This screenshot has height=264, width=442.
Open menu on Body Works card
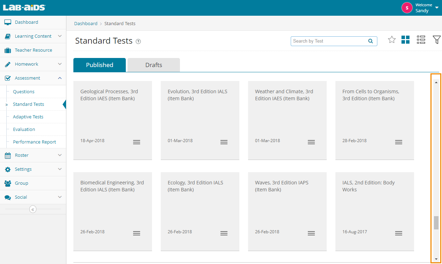click(x=399, y=233)
